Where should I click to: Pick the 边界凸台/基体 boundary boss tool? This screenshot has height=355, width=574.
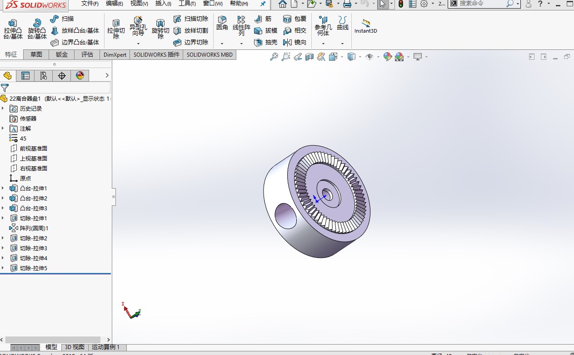(x=75, y=42)
